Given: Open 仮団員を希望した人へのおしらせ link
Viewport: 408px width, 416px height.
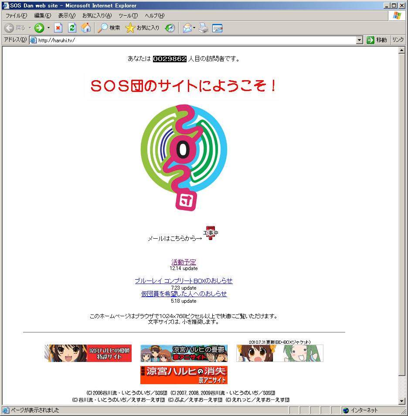Looking at the screenshot, I should click(x=184, y=294).
